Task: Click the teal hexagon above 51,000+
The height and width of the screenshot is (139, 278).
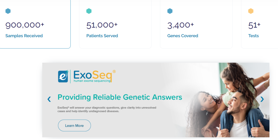Action: [x=89, y=11]
